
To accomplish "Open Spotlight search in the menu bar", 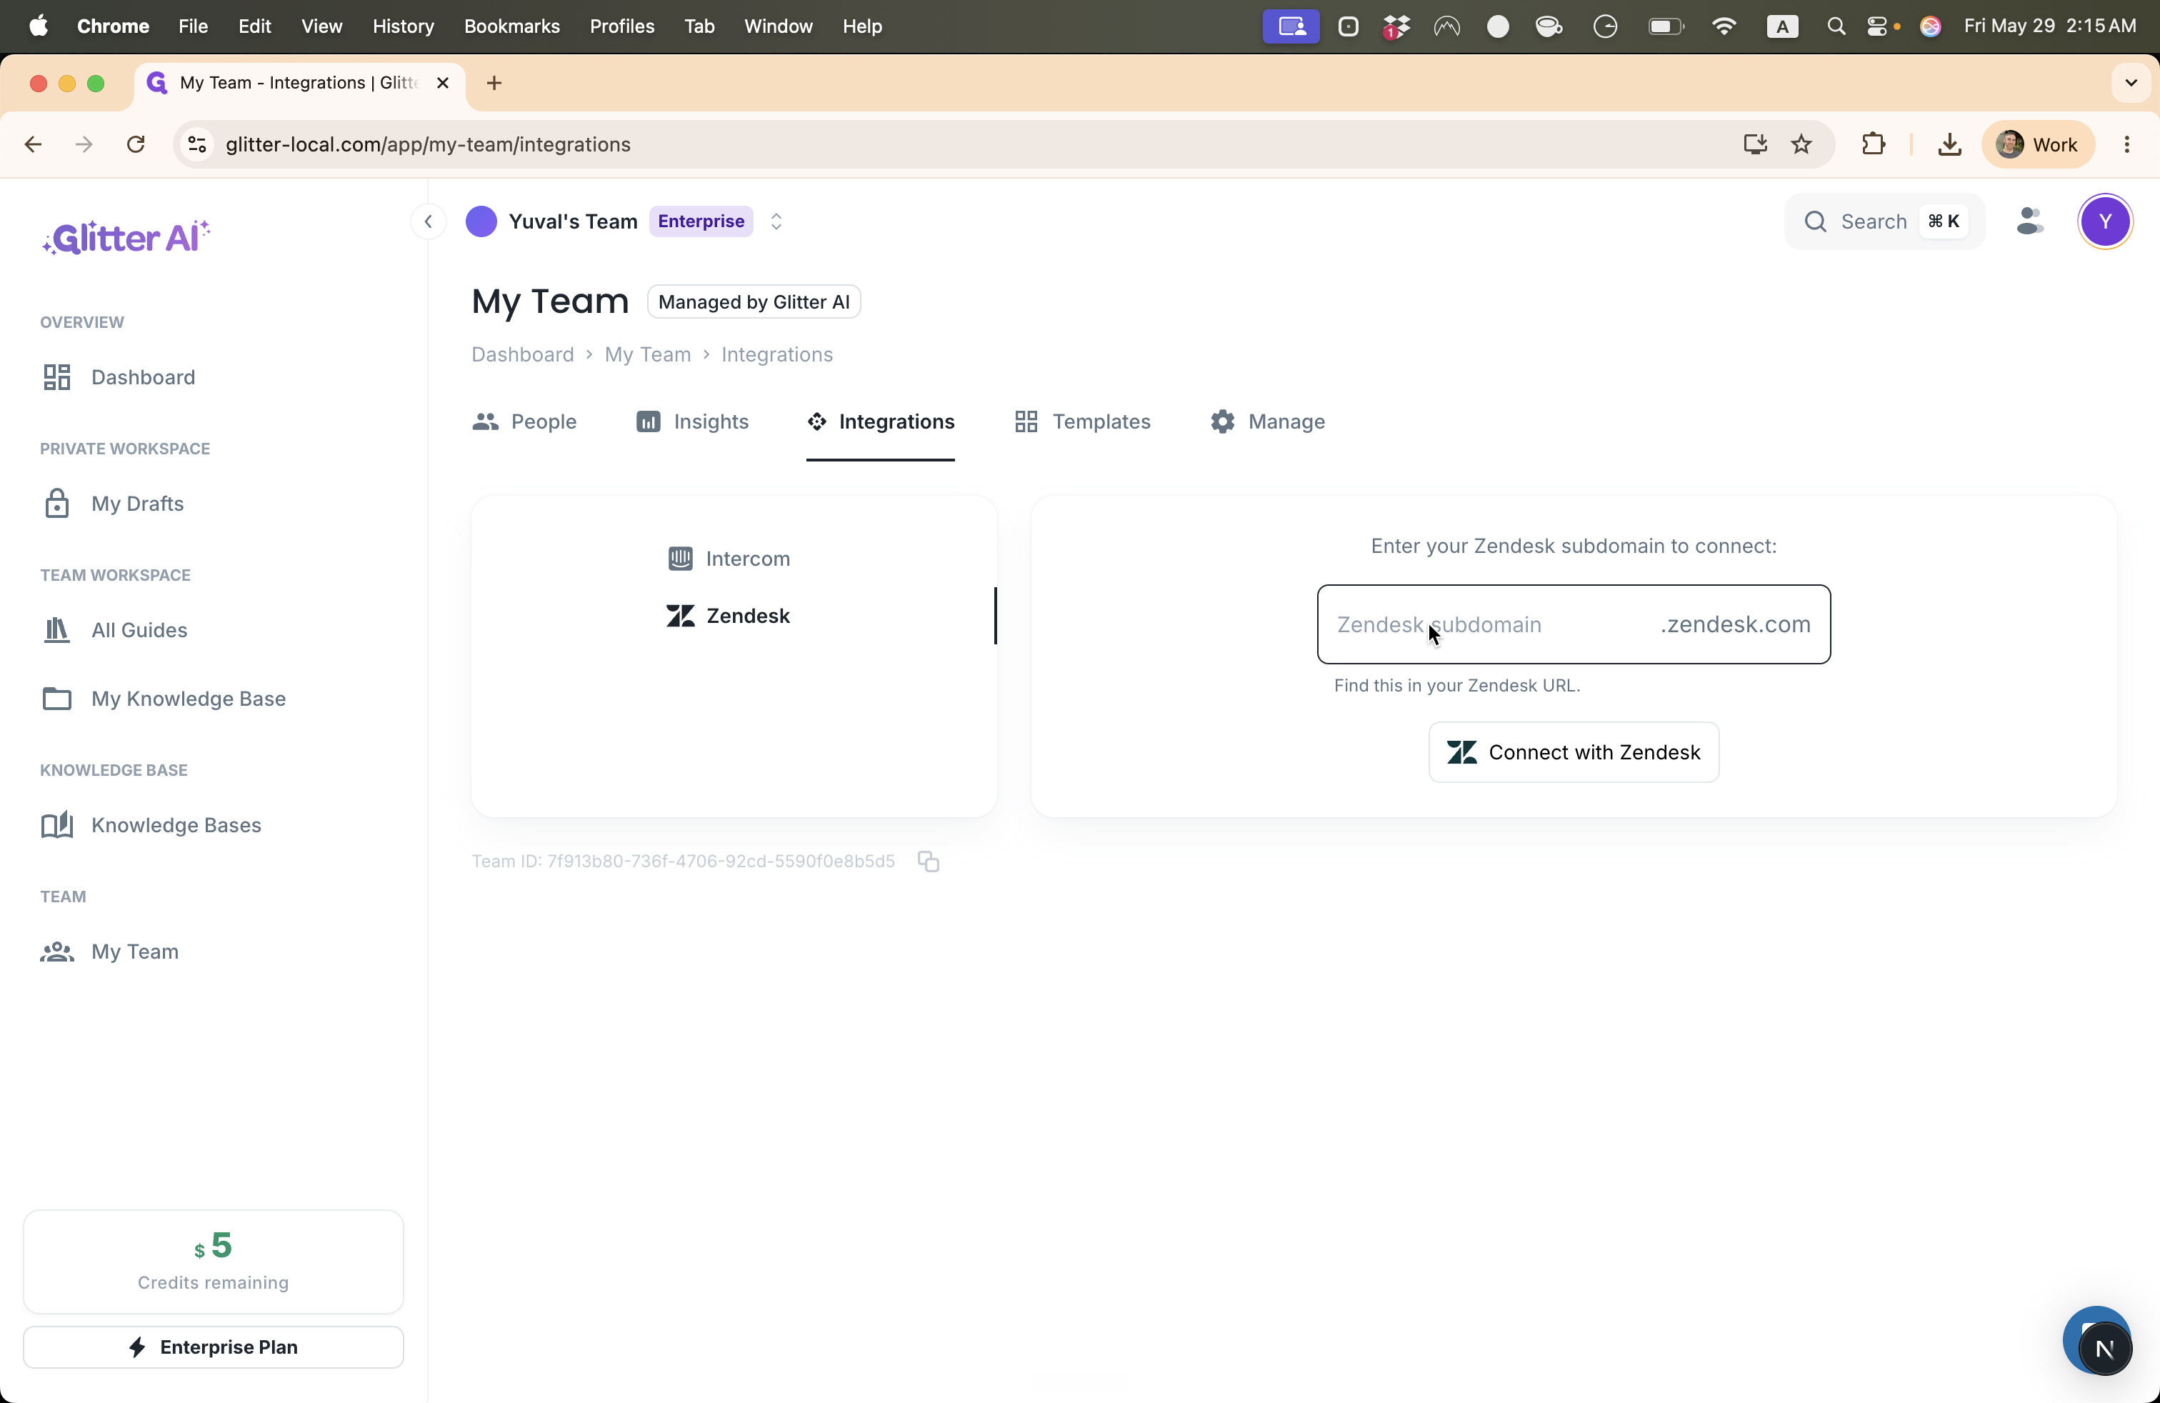I will tap(1836, 26).
